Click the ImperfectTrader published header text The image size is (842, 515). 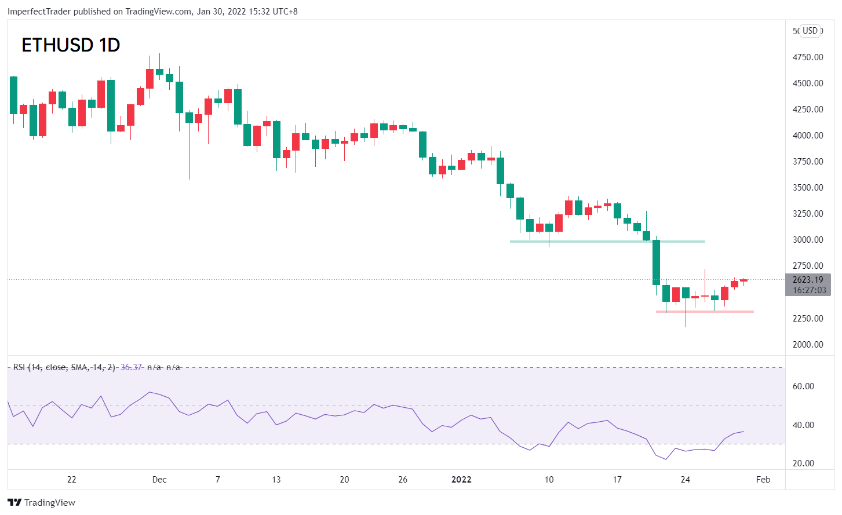point(152,11)
